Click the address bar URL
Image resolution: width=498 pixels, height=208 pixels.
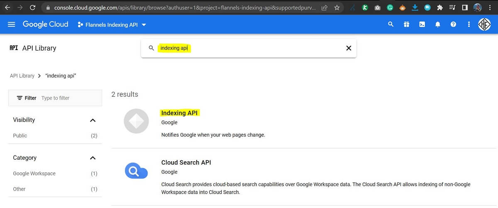point(185,7)
